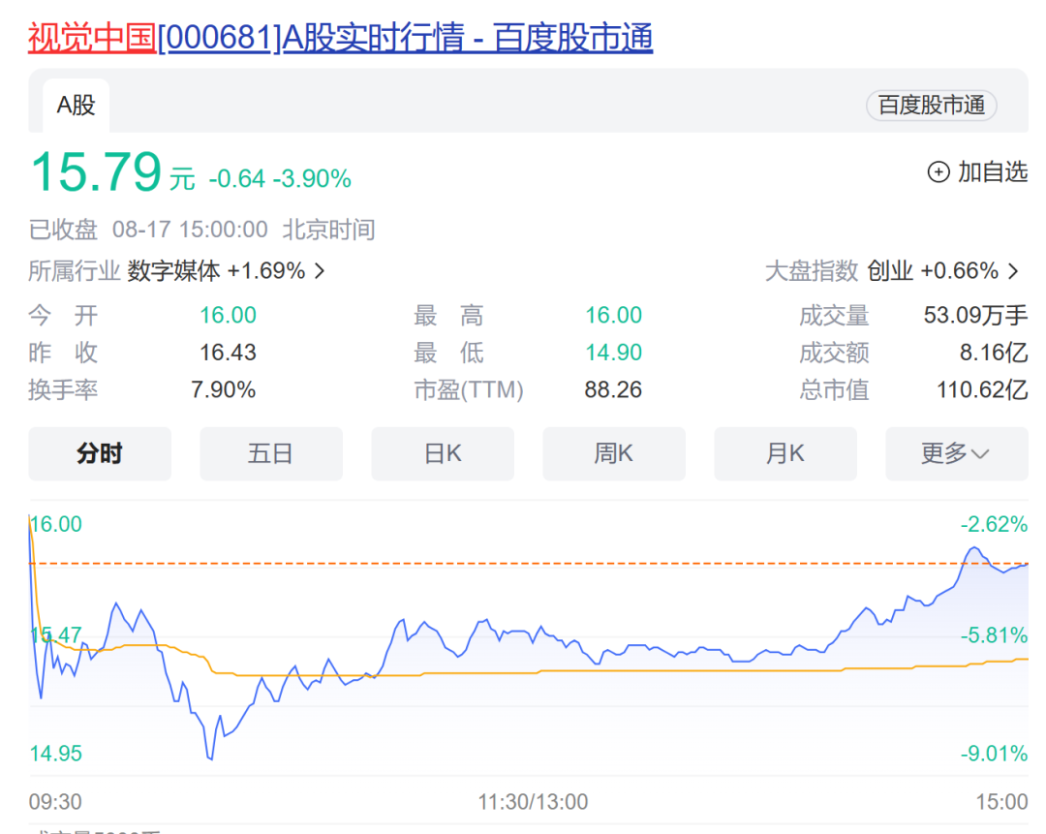
Task: Switch to 月K chart tab
Action: 785,453
